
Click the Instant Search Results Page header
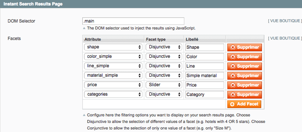(x=33, y=4)
